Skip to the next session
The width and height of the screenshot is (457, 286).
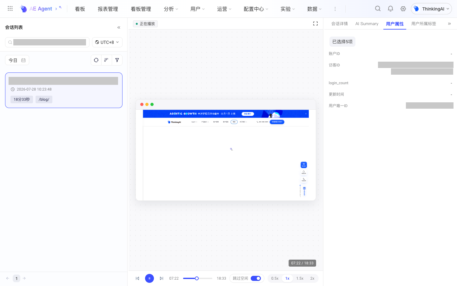click(x=162, y=278)
